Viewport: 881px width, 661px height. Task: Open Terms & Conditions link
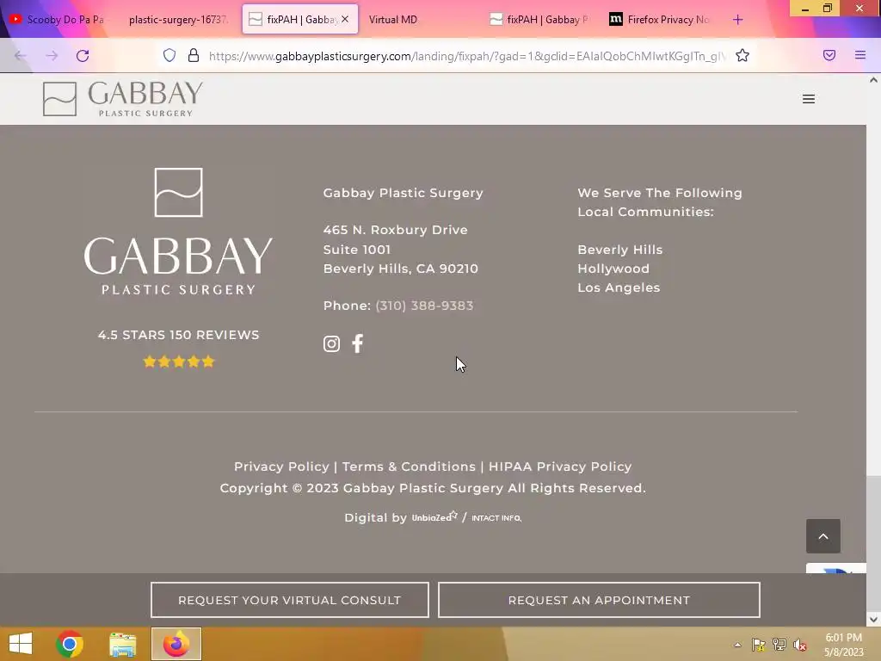(409, 466)
